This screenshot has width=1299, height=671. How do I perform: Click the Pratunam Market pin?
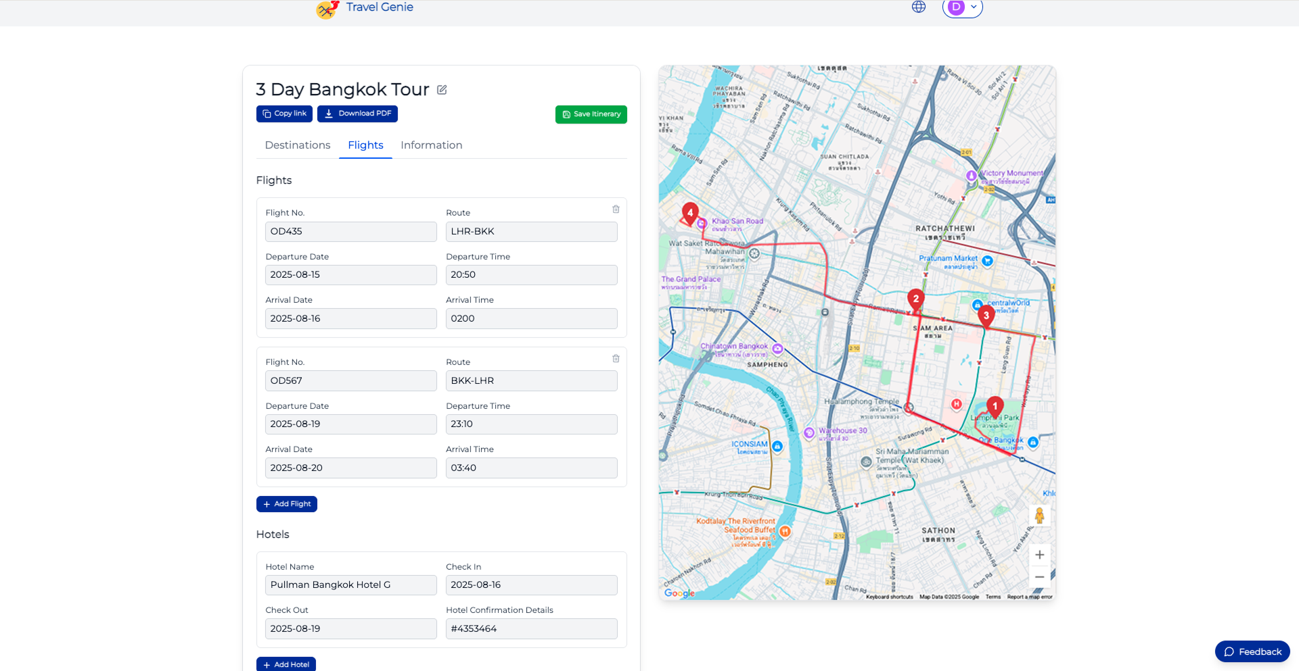[x=988, y=261]
